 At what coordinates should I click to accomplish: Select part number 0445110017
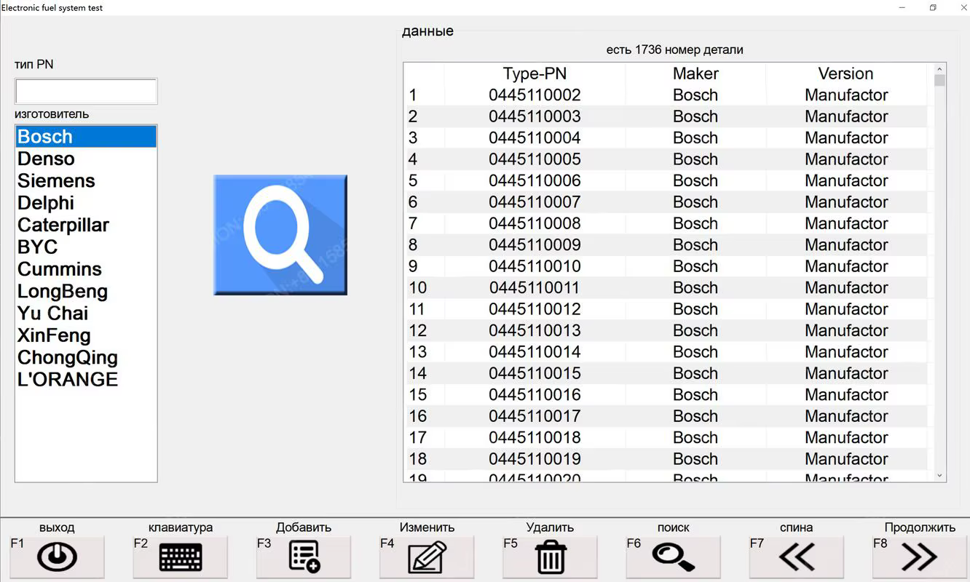coord(535,416)
